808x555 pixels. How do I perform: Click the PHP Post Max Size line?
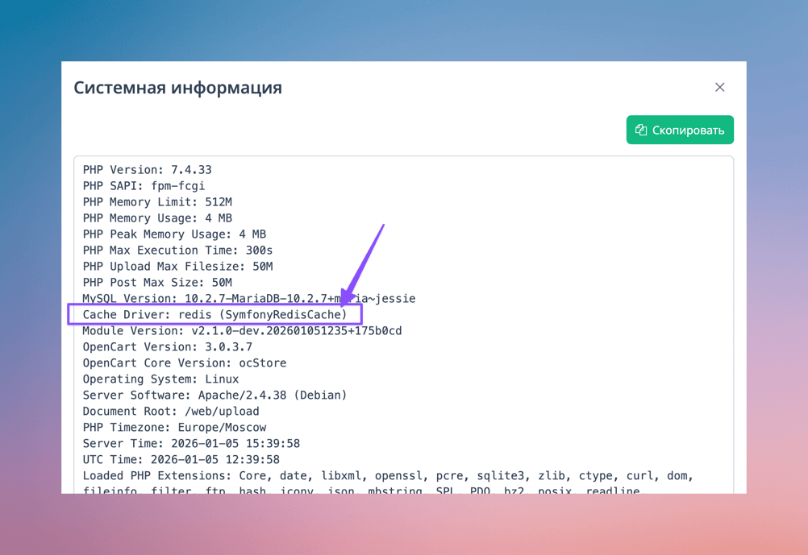[x=157, y=283]
